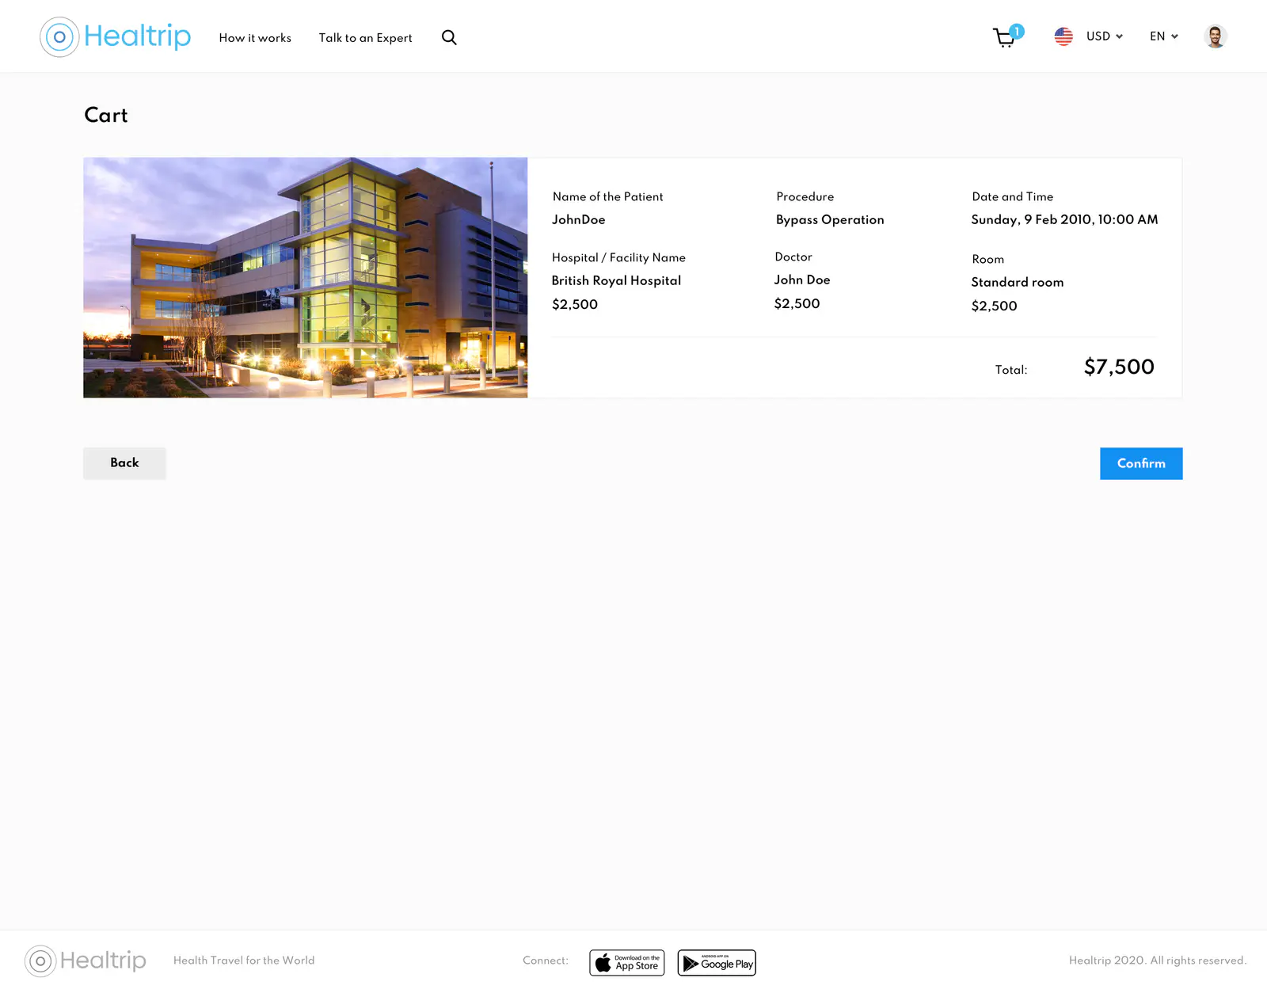Click the Hospital / Facility Name label
1267x993 pixels.
tap(618, 258)
